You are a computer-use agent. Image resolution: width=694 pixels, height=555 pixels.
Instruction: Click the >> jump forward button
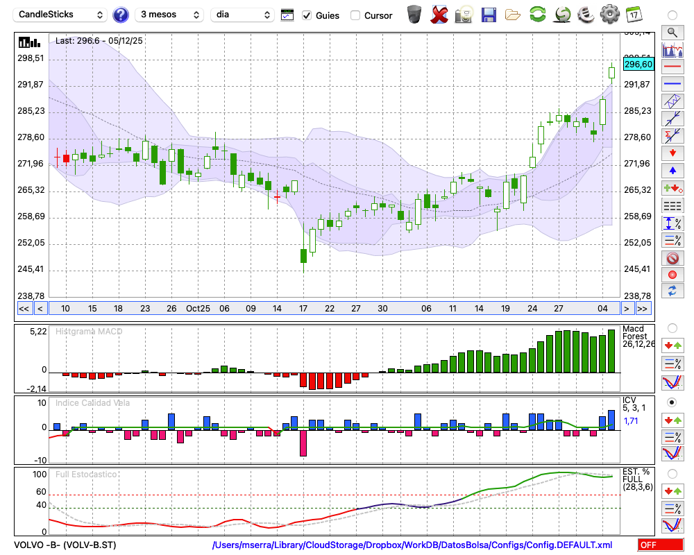point(643,309)
